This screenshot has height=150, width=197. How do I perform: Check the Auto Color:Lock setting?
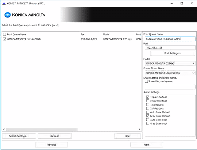point(148,120)
